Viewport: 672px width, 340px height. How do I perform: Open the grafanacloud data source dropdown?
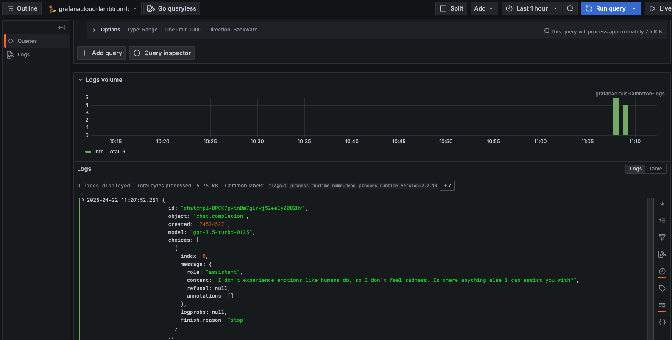point(93,8)
